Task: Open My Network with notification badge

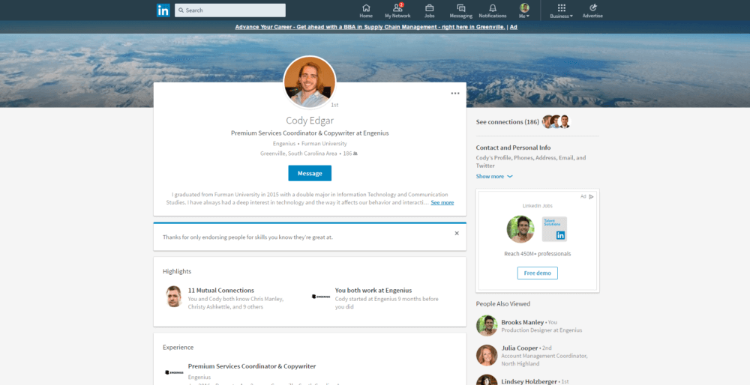Action: 397,10
